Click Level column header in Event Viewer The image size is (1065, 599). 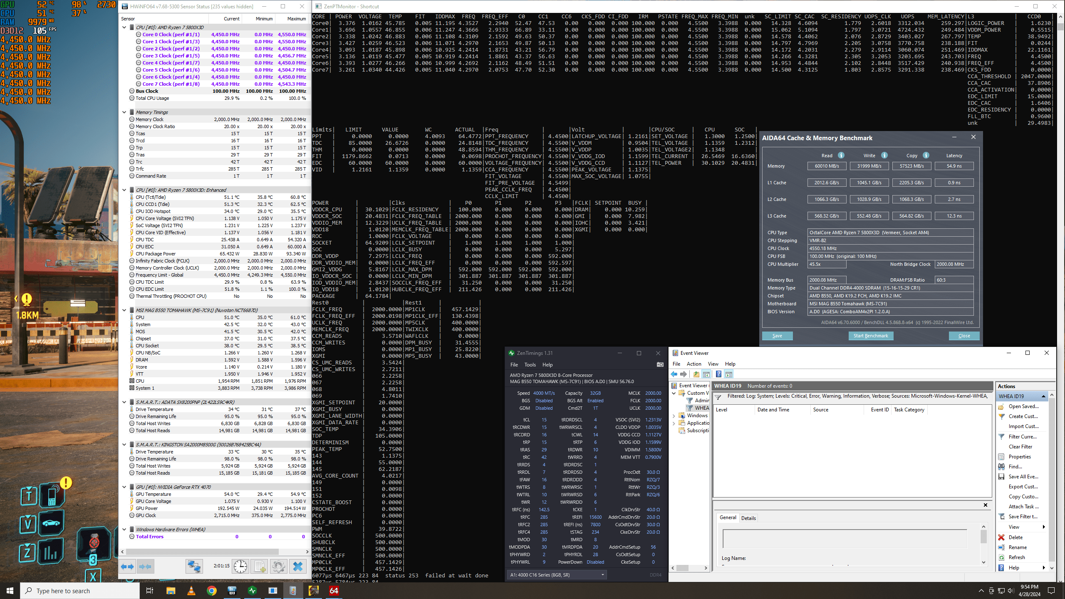point(734,410)
